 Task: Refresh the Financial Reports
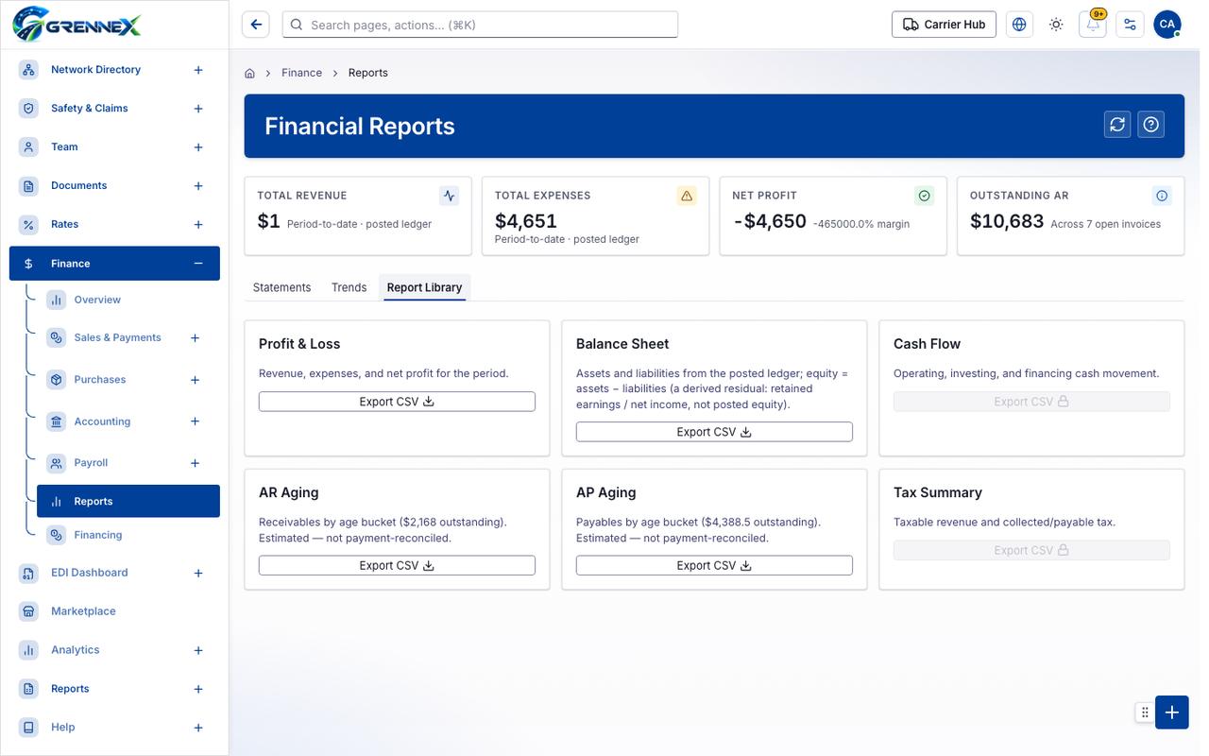[1118, 125]
